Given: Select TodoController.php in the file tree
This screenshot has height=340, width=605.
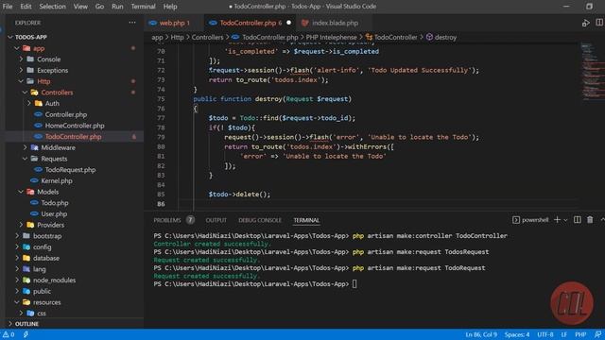Looking at the screenshot, I should tap(73, 136).
